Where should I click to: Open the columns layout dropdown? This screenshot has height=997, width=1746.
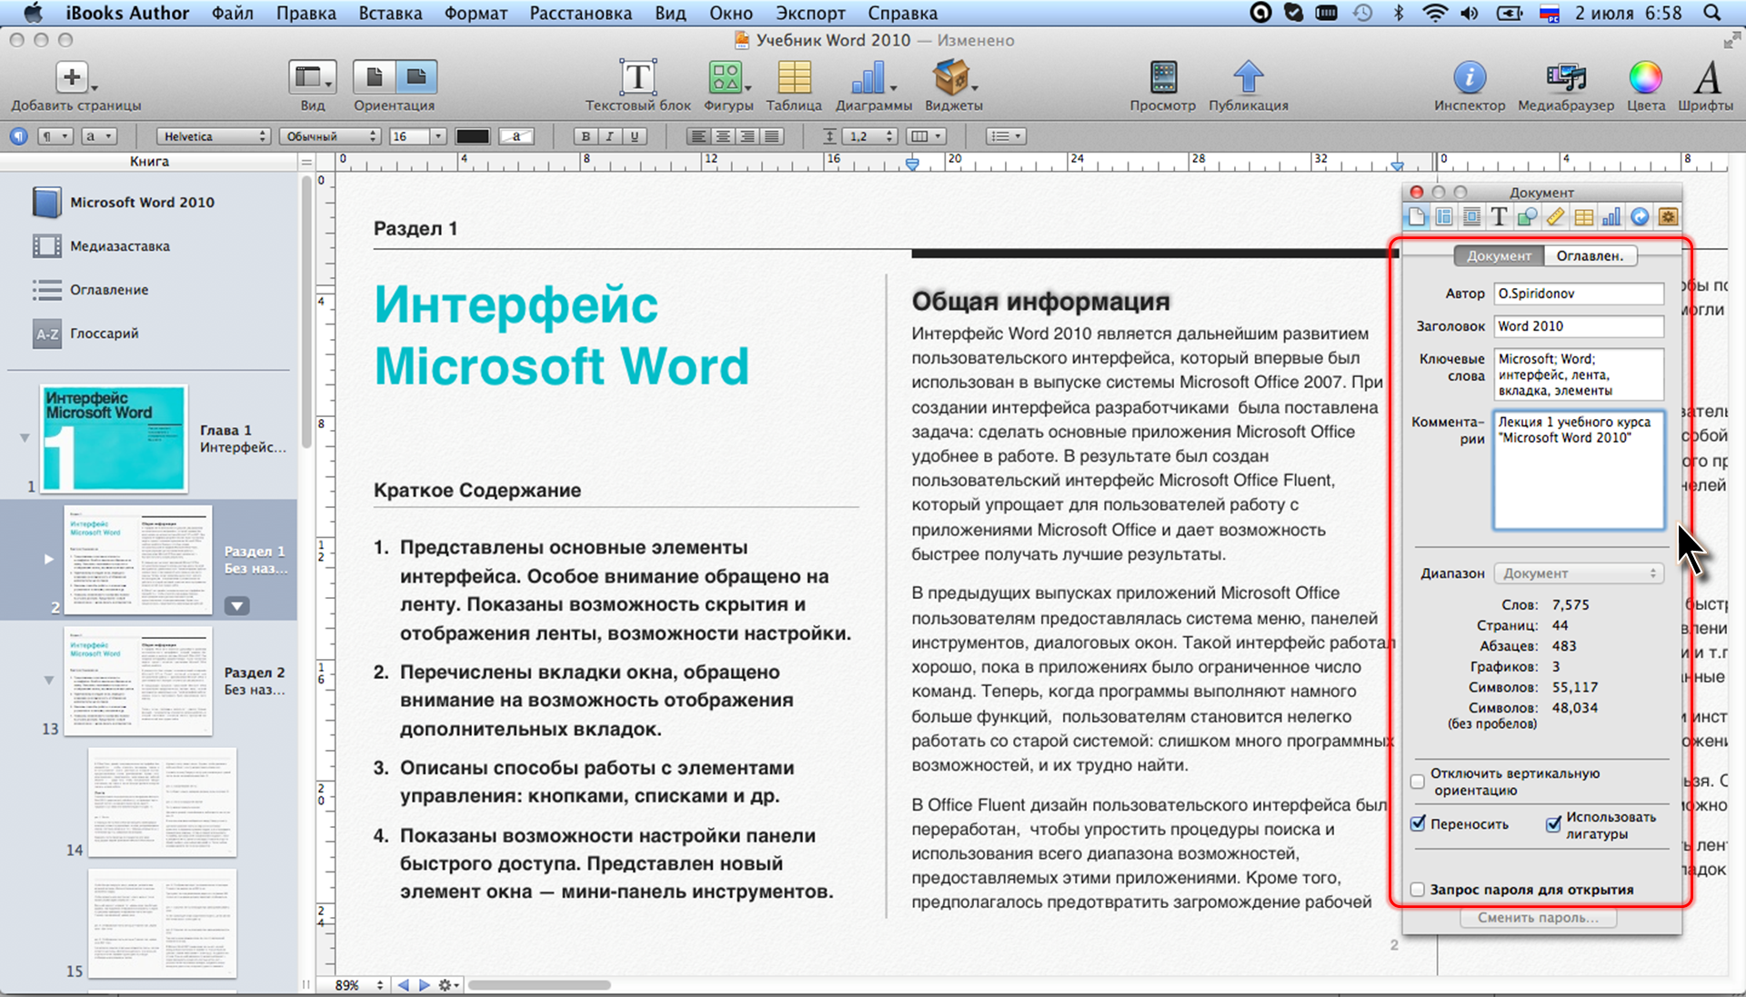coord(928,136)
